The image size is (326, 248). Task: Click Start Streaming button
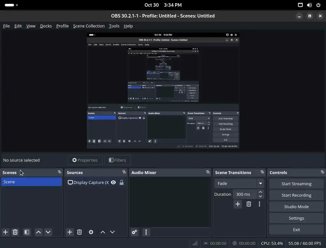pyautogui.click(x=296, y=184)
